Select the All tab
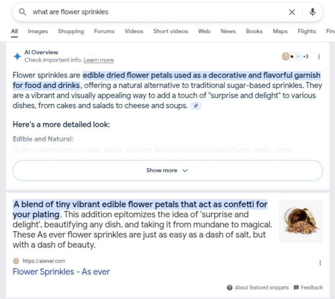 (14, 31)
